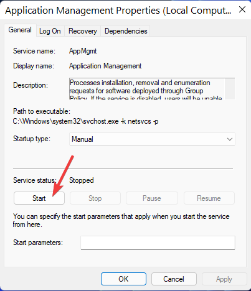Click the disabled Stop button

(x=95, y=198)
